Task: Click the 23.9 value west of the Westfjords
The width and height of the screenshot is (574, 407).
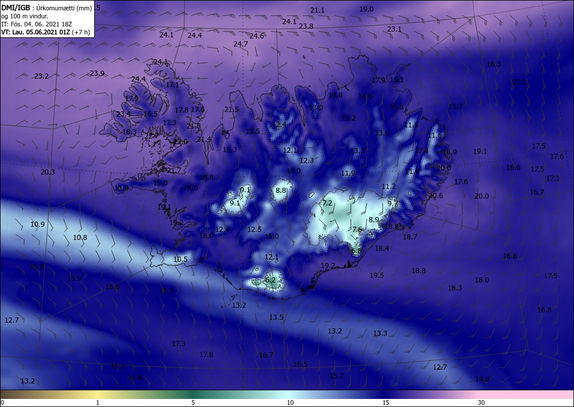Action: point(97,73)
